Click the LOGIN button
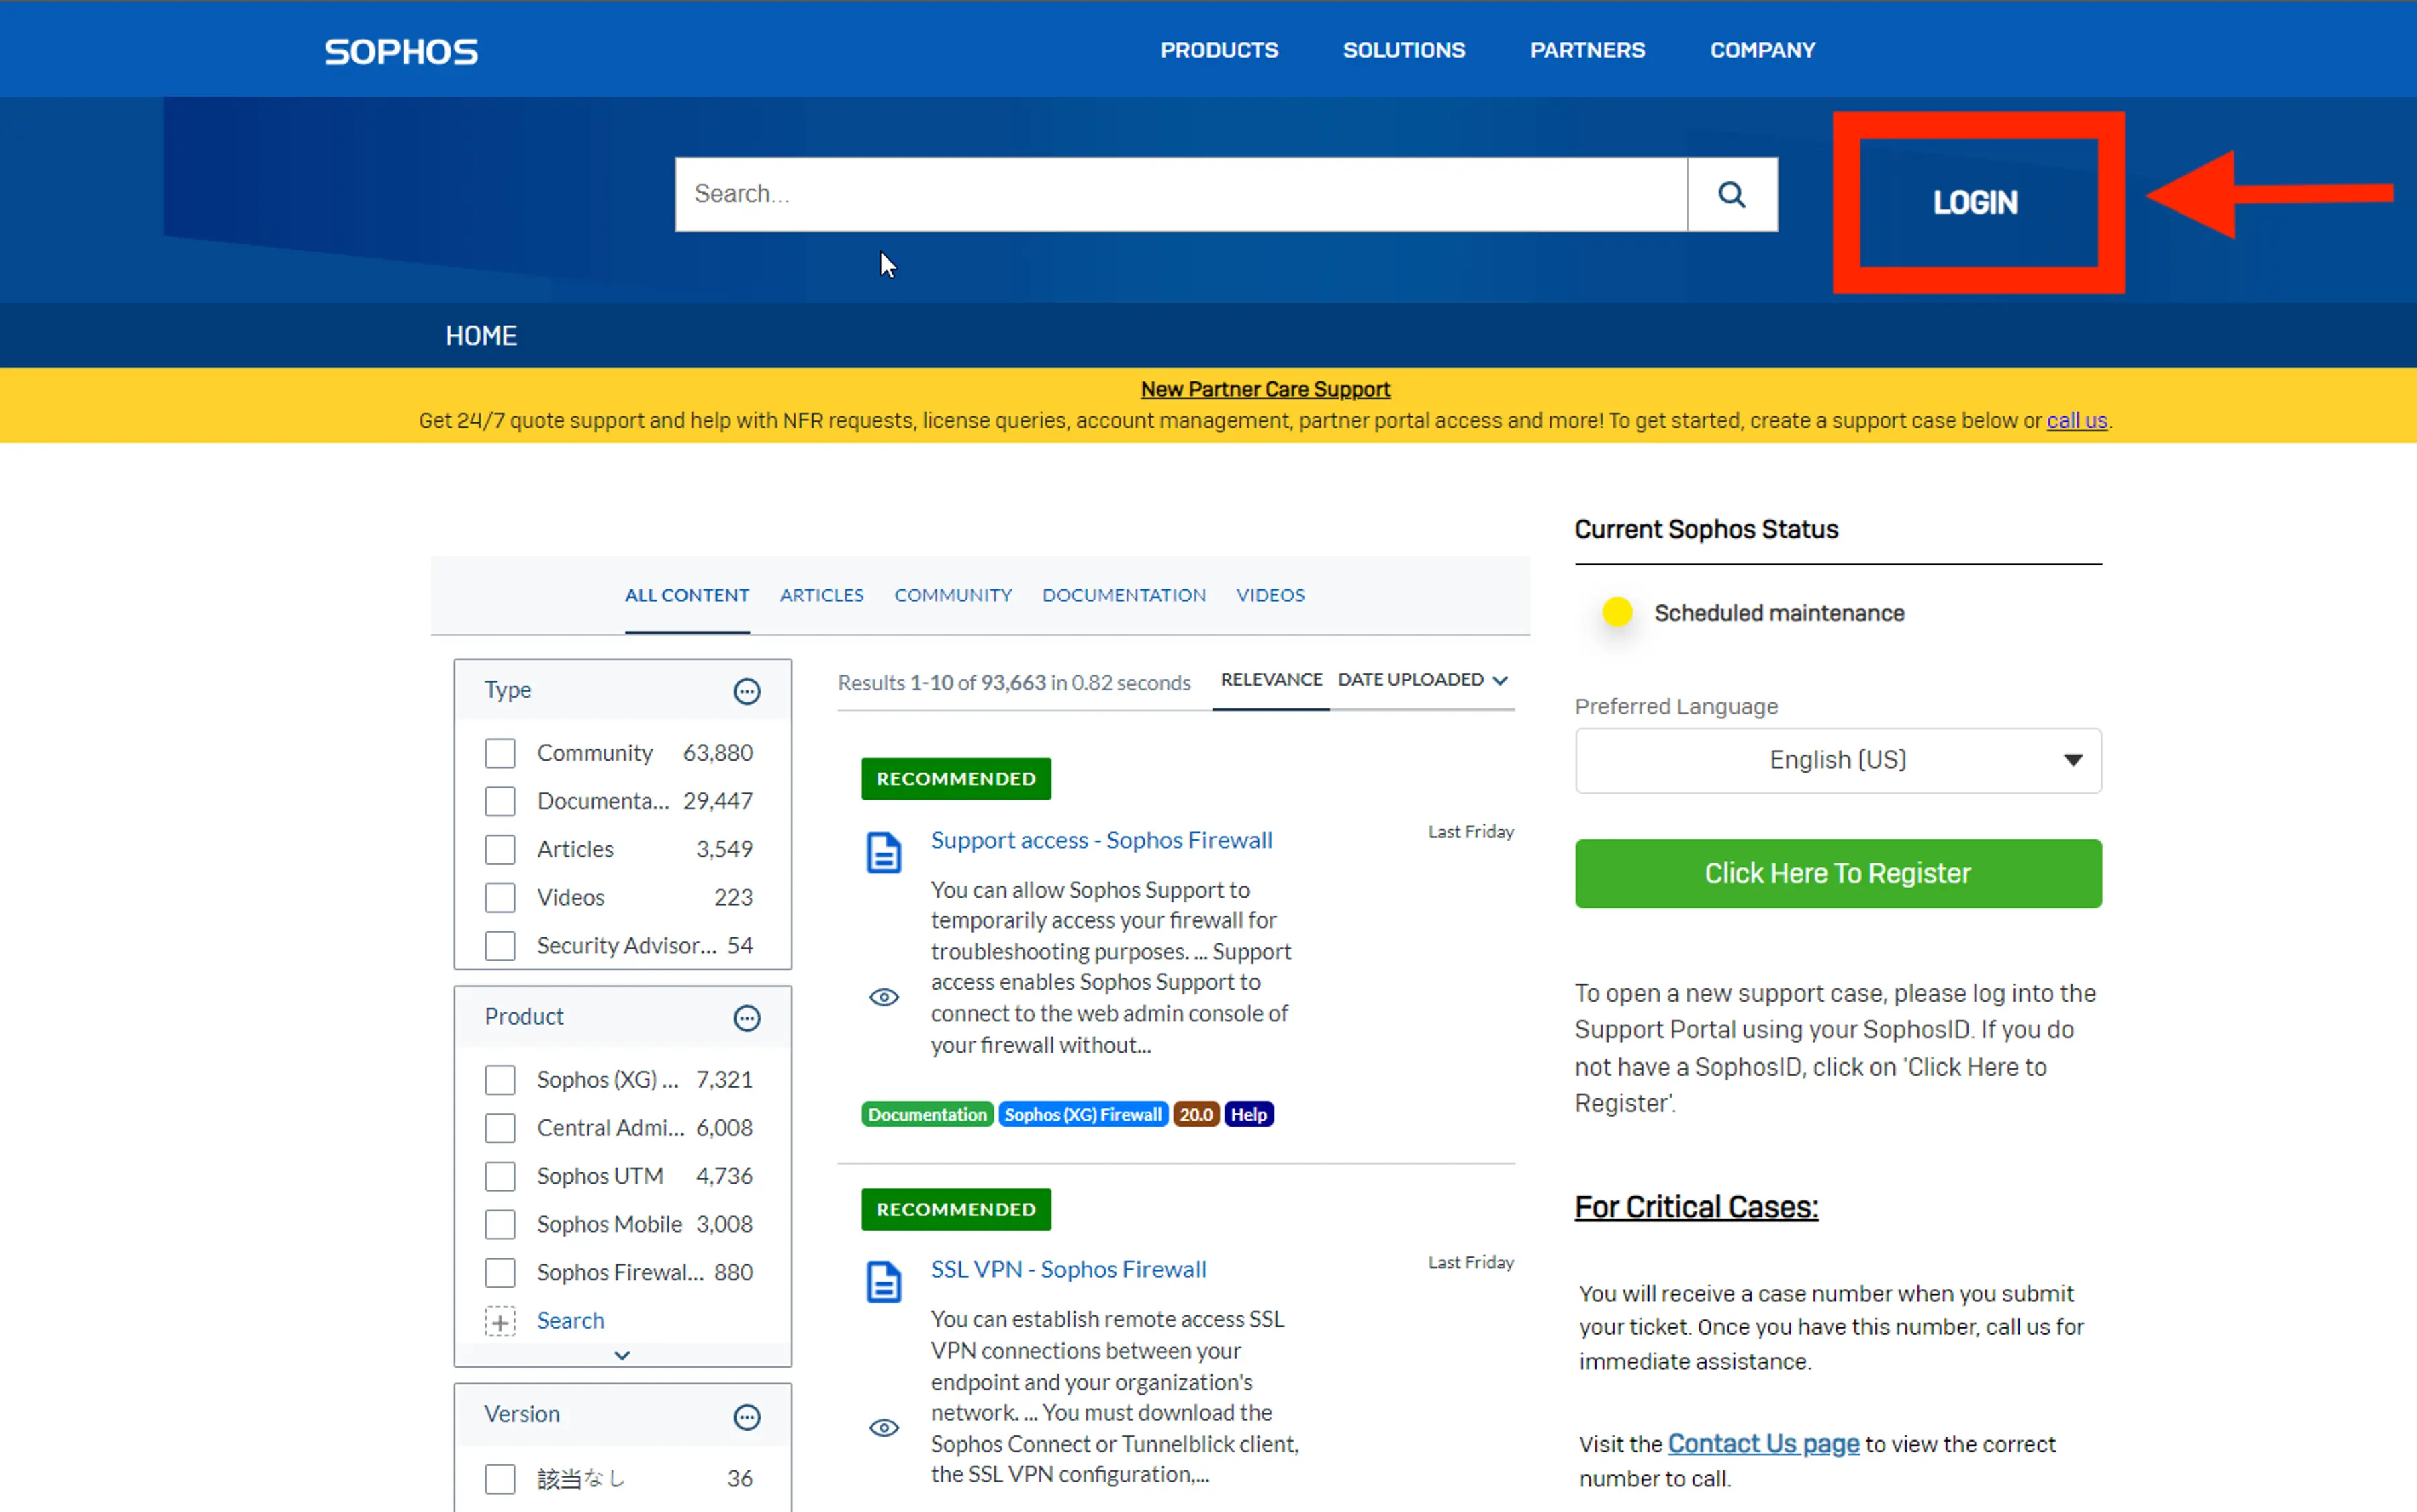 [x=1976, y=203]
